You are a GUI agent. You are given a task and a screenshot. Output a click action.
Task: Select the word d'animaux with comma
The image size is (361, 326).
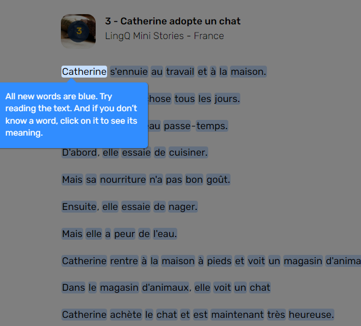point(165,287)
